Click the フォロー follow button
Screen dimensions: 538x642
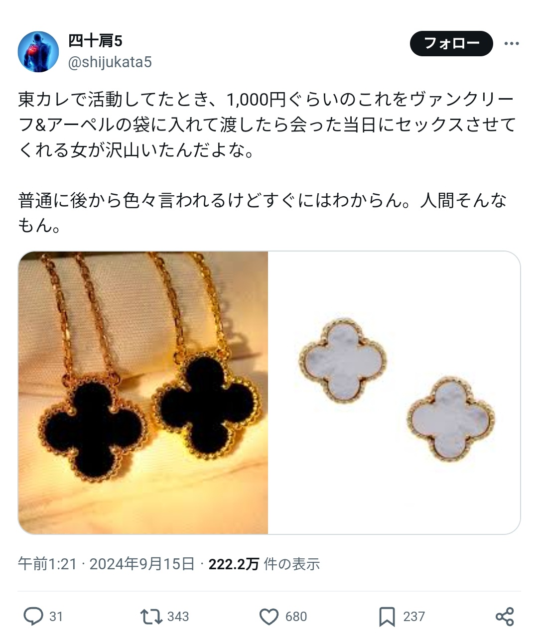[451, 43]
